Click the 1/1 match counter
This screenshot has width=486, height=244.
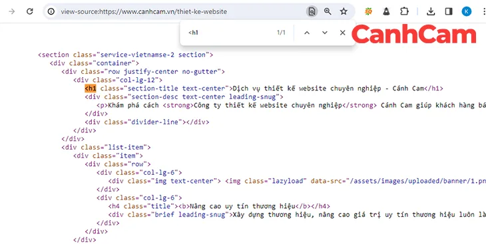coord(281,33)
